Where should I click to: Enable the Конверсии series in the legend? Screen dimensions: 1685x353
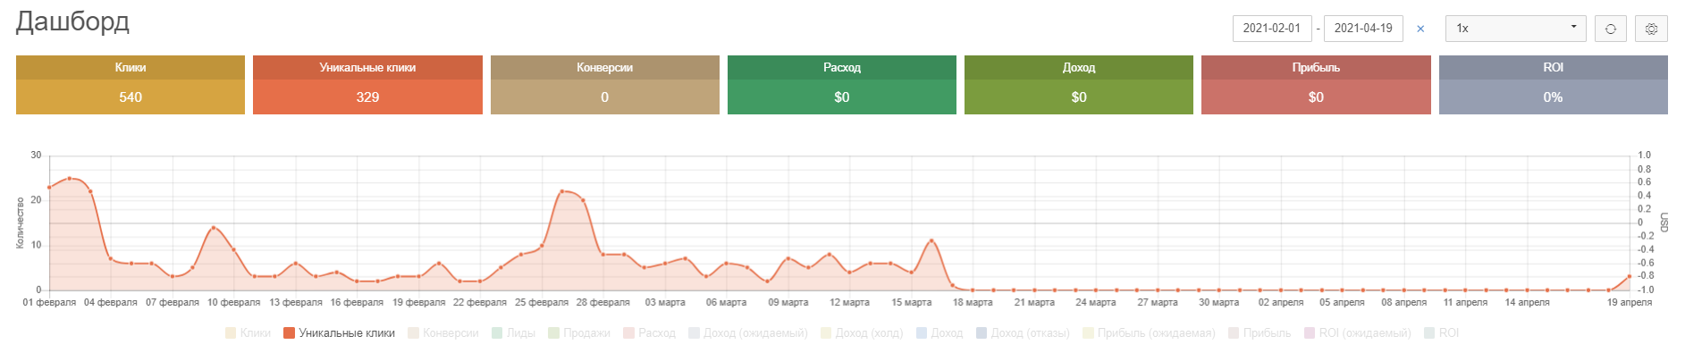(443, 333)
